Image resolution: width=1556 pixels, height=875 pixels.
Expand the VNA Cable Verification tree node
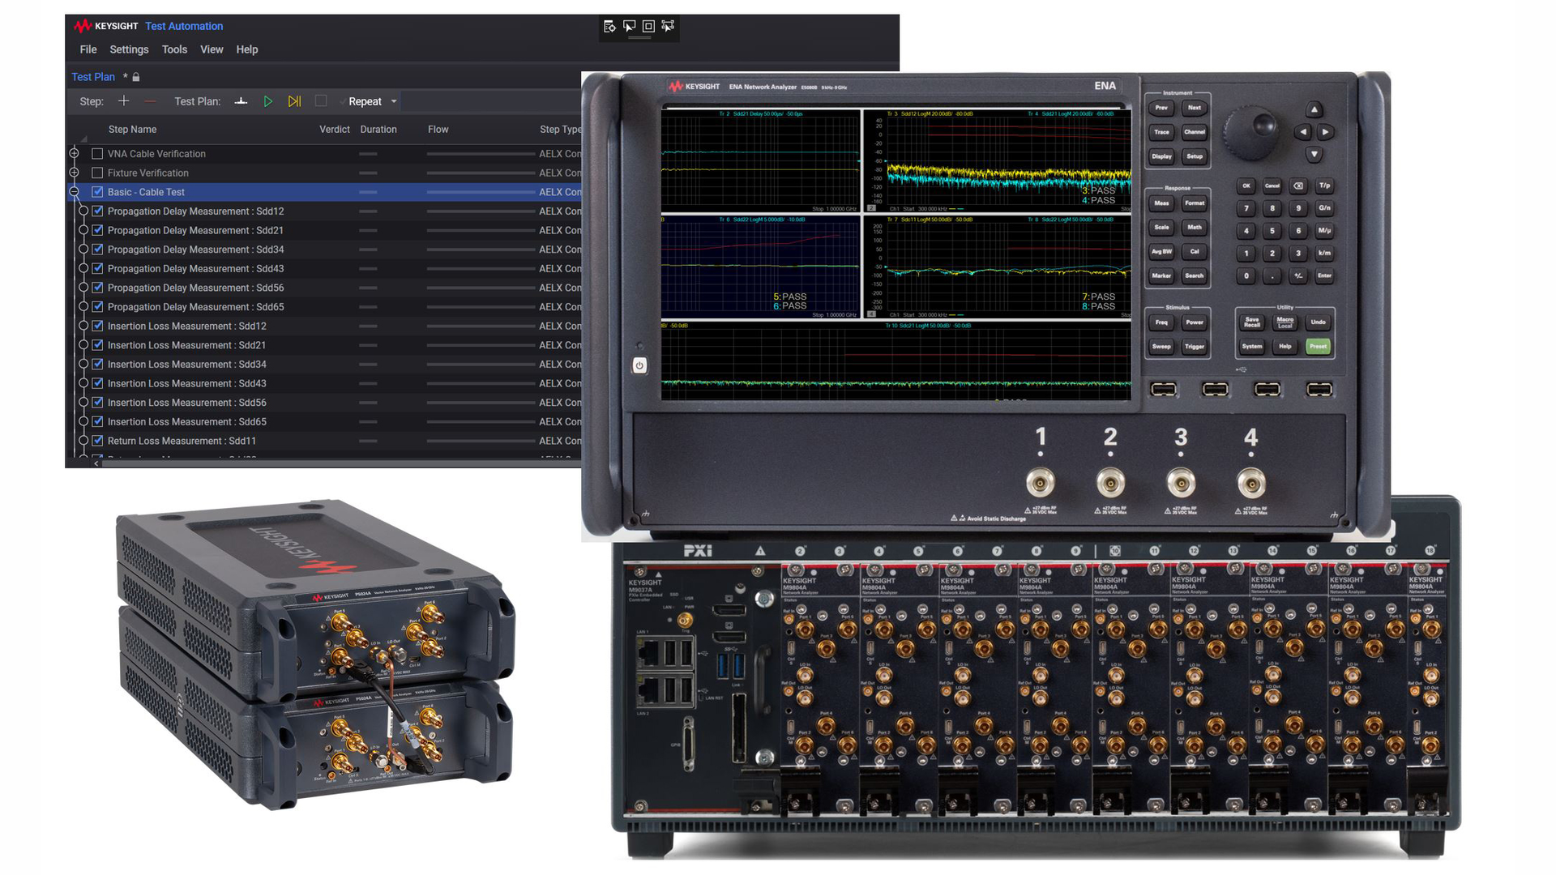tap(74, 154)
